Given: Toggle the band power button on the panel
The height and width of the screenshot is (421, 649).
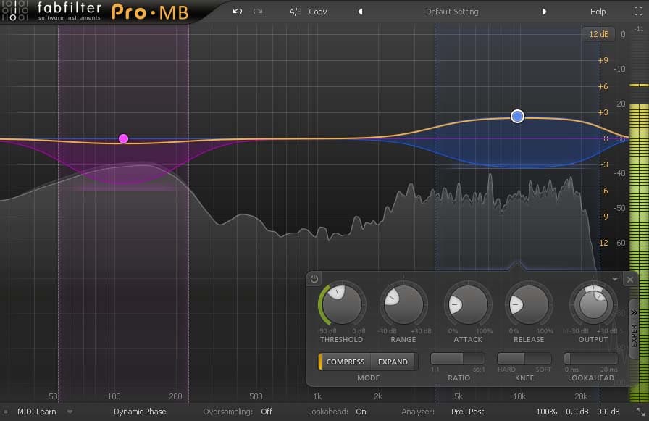Looking at the screenshot, I should pyautogui.click(x=314, y=279).
